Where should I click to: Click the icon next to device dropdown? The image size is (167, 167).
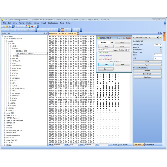[160, 37]
